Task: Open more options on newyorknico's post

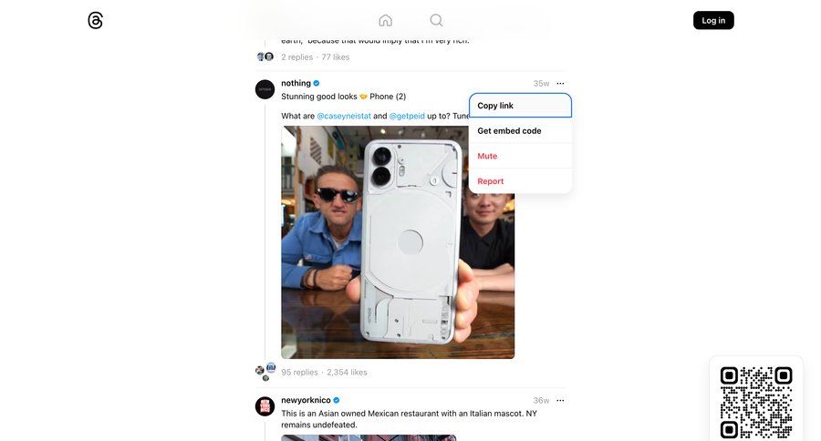Action: click(x=560, y=400)
